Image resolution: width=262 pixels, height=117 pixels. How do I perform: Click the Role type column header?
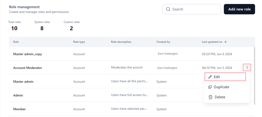coord(79,42)
